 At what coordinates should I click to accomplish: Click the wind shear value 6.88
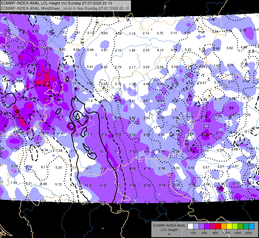click(44, 184)
